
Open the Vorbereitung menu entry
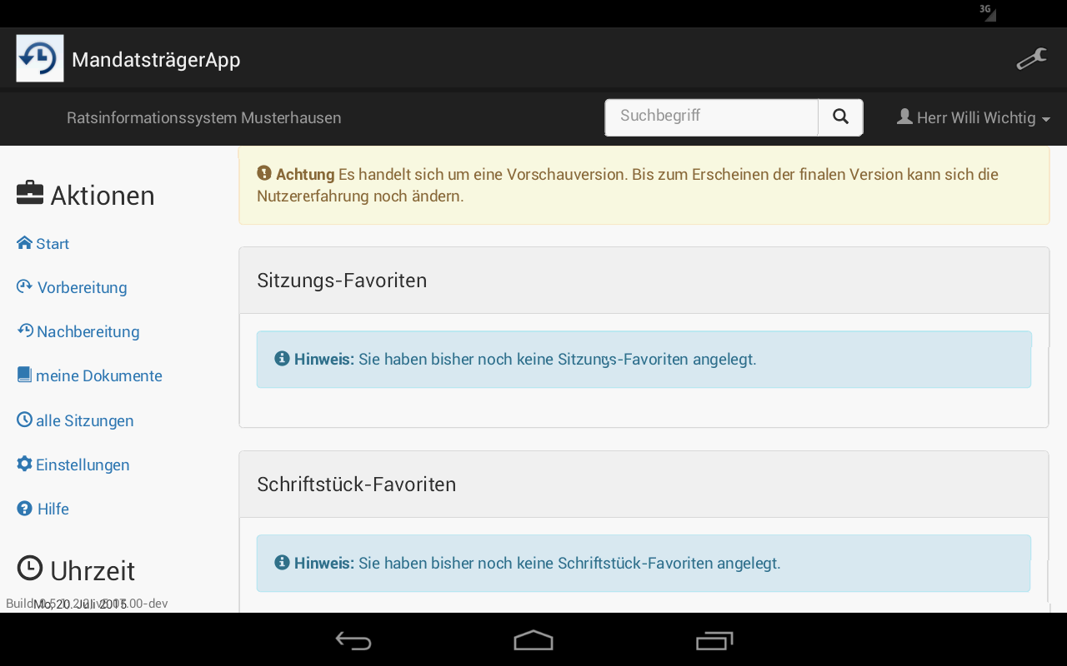pos(82,288)
